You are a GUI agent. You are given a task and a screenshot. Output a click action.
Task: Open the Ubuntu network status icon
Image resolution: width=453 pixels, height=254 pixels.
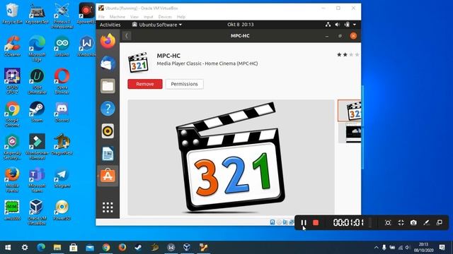[328, 25]
